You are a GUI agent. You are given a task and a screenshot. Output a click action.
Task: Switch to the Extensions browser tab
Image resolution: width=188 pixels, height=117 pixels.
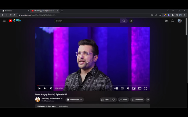coord(15,11)
